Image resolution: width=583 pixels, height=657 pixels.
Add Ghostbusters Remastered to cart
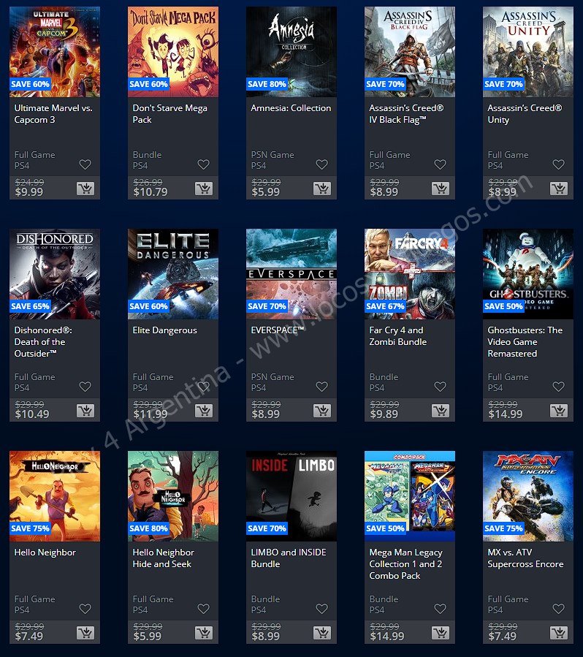pos(559,411)
